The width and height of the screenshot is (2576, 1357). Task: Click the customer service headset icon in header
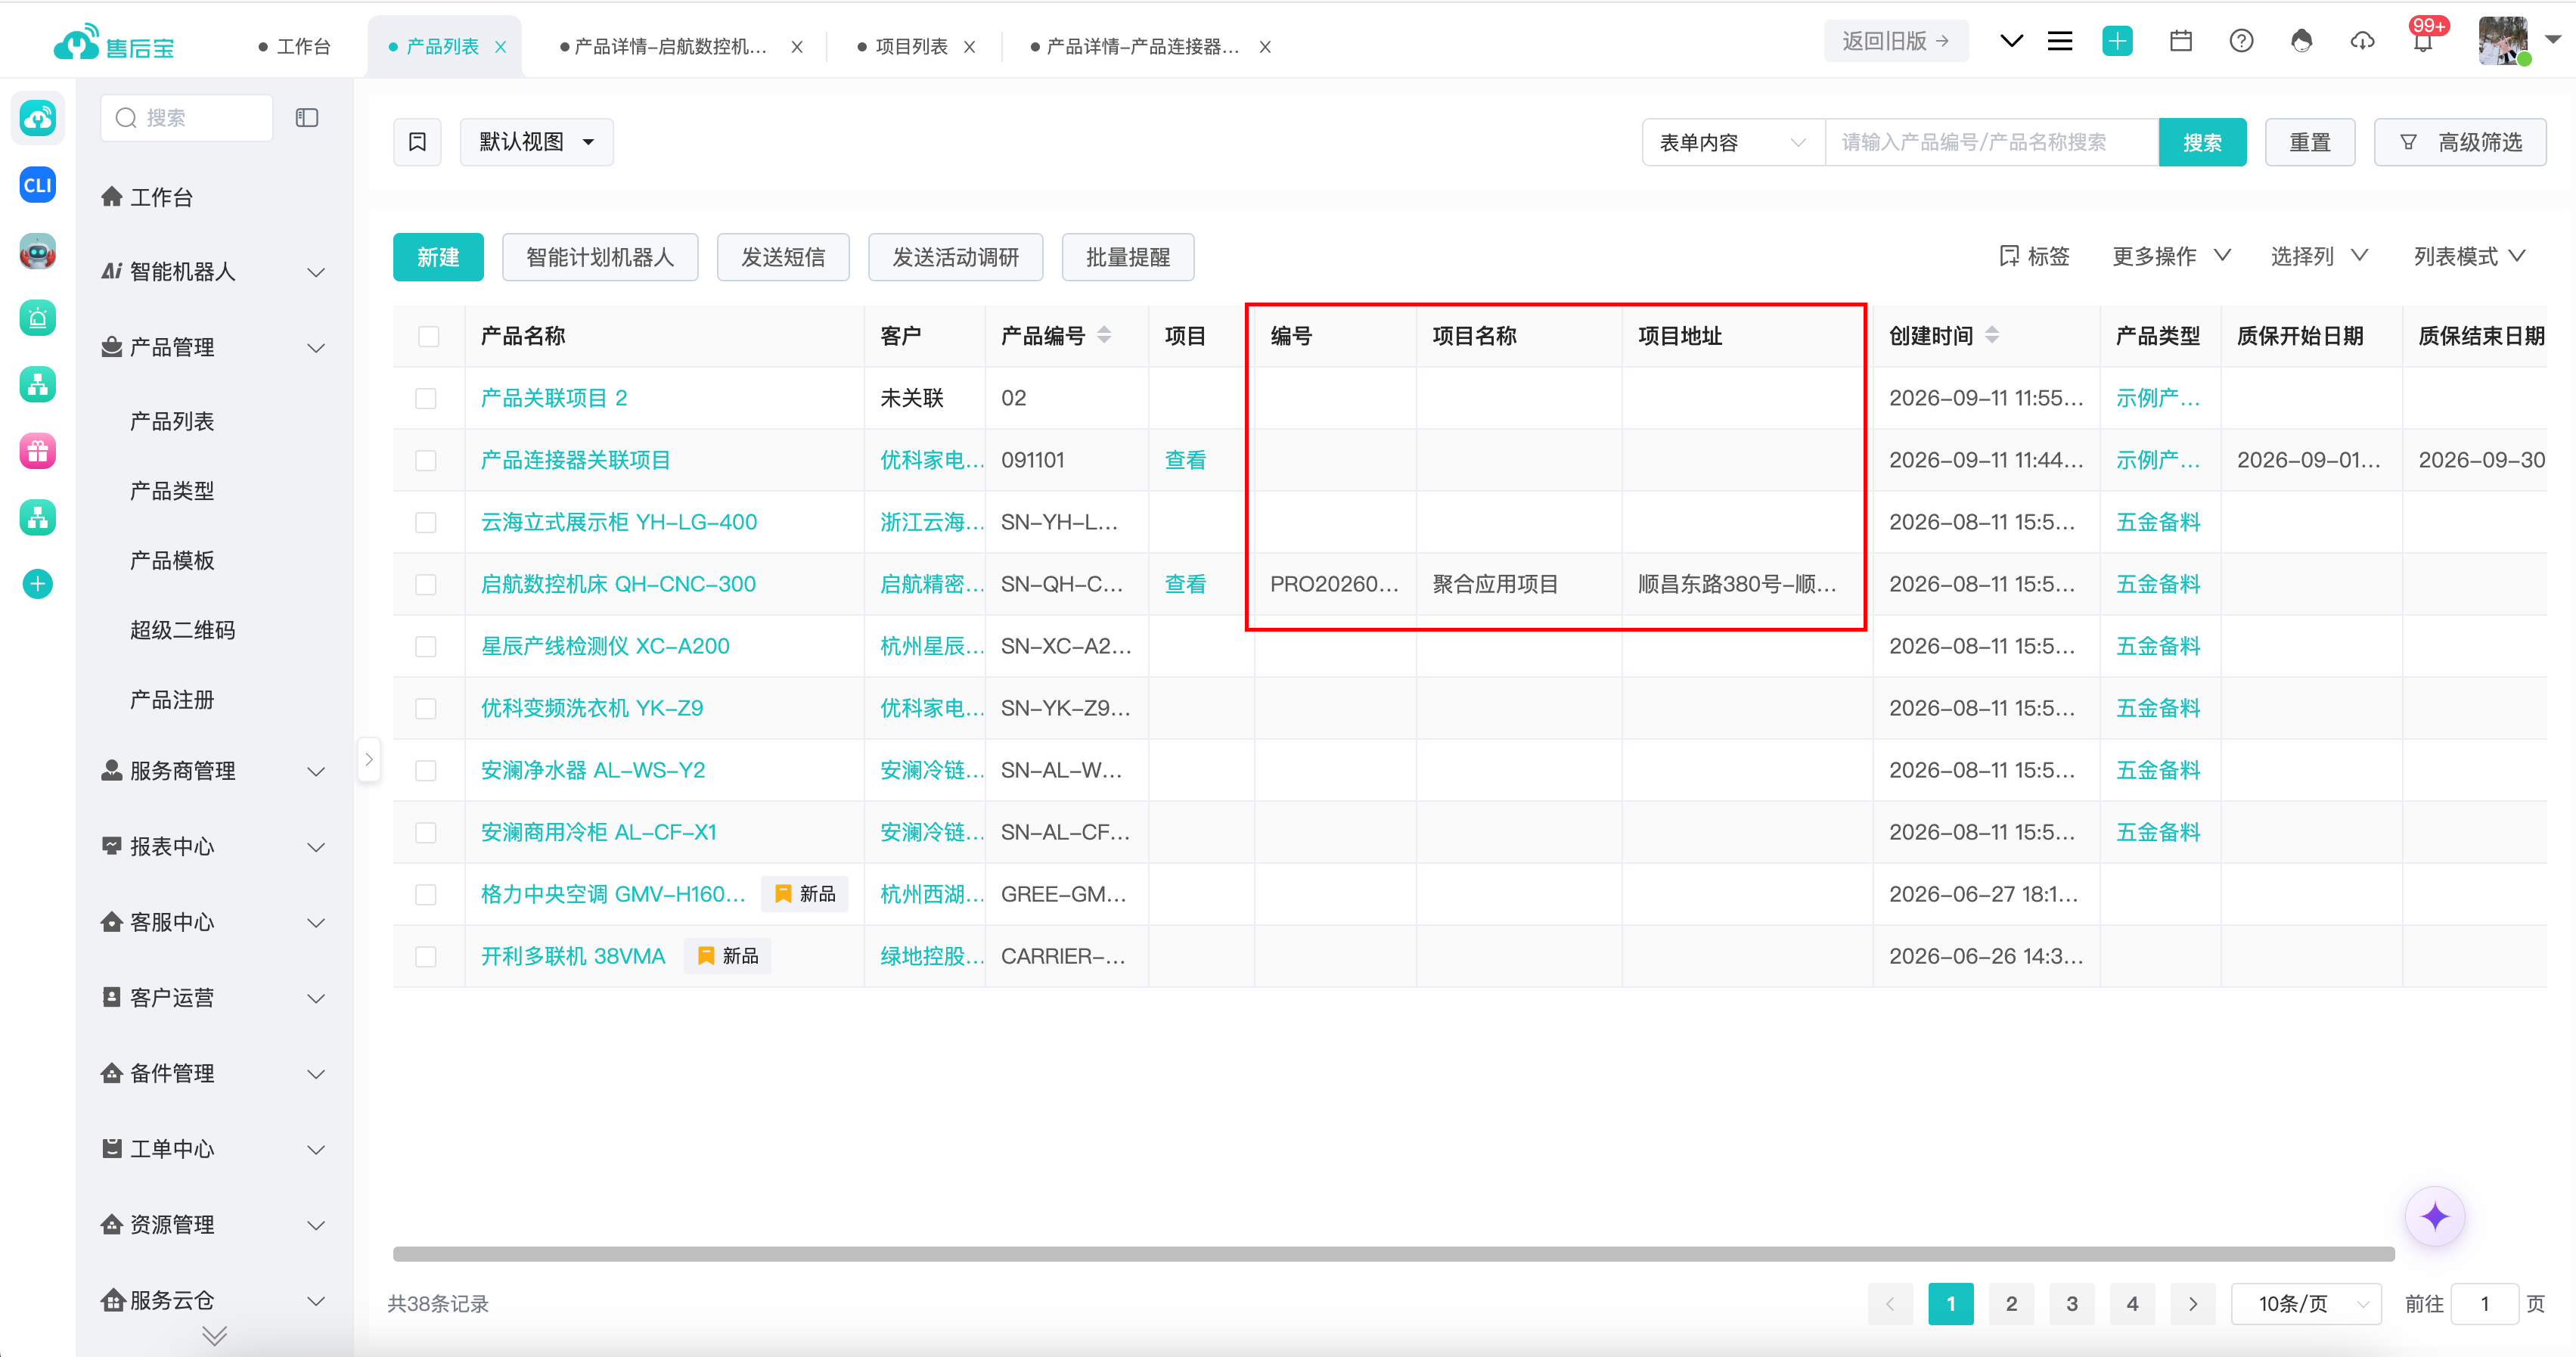coord(2301,41)
